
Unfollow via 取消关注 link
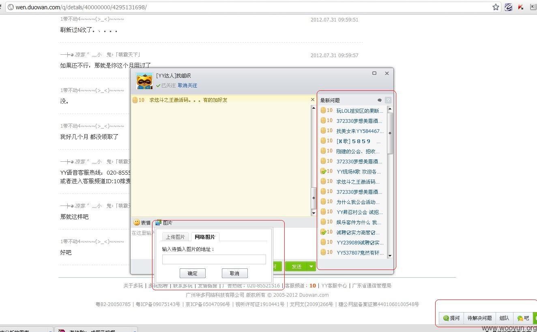(x=187, y=86)
